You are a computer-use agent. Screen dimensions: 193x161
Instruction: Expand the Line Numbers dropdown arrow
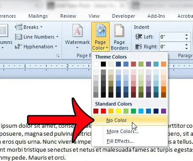57,37
